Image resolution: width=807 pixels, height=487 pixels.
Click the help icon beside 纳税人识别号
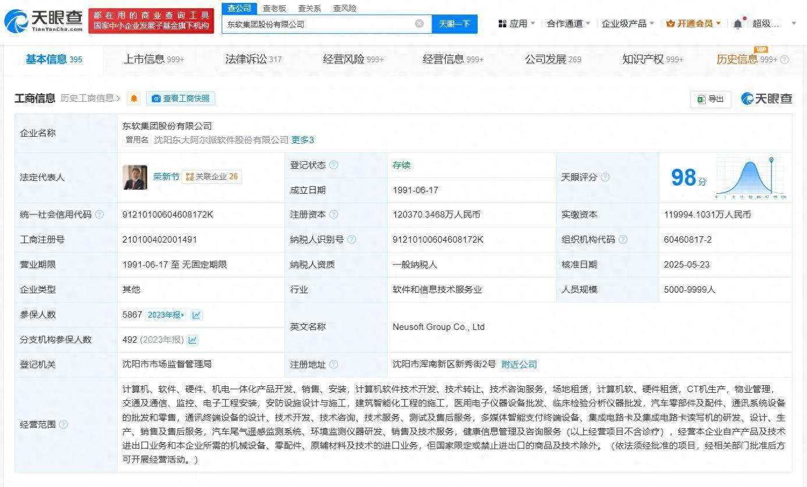tap(351, 240)
